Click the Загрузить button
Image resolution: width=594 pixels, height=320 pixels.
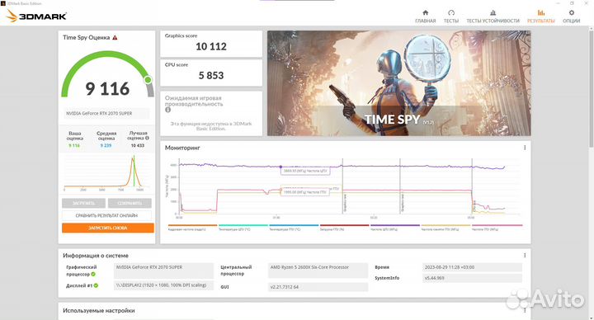(x=83, y=204)
